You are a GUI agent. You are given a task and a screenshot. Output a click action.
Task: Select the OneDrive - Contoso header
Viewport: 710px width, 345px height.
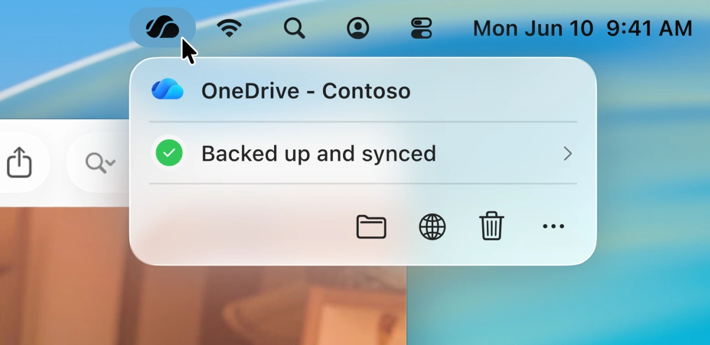[306, 90]
